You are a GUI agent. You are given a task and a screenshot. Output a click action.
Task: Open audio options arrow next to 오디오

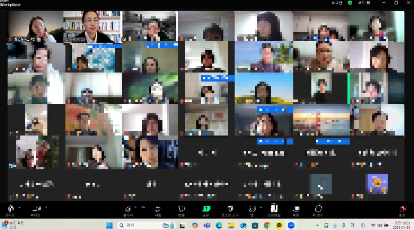(20, 208)
